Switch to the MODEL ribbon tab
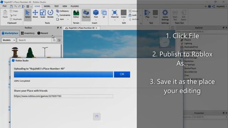This screenshot has width=228, height=128. click(47, 6)
